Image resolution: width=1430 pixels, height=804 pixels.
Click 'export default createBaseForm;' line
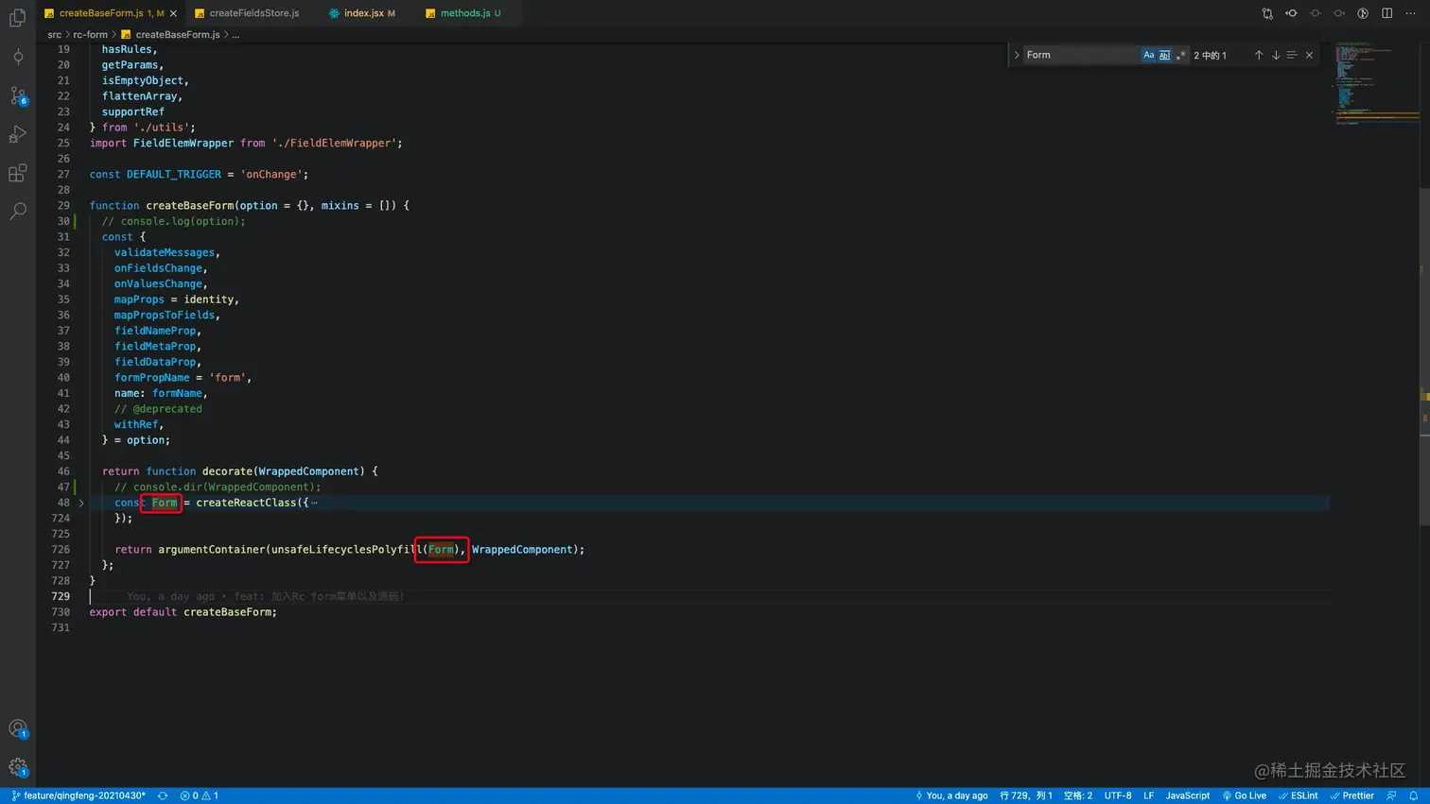(x=183, y=612)
